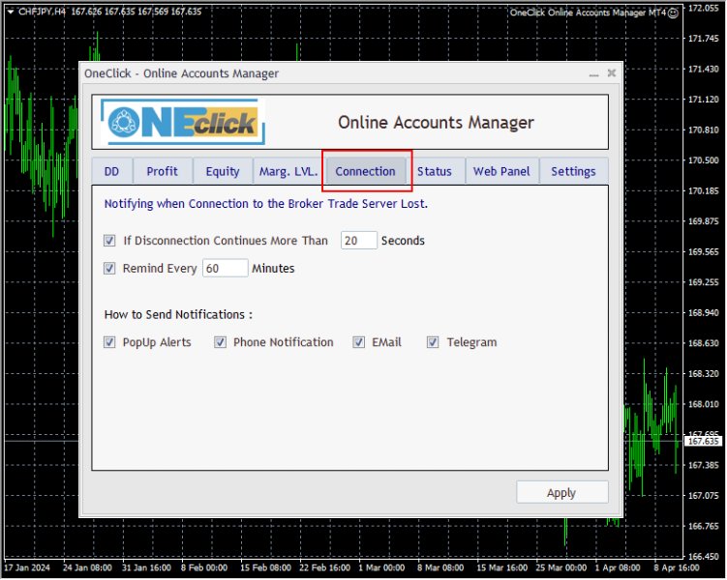This screenshot has height=580, width=727.
Task: Select the Equity tab
Action: 222,171
